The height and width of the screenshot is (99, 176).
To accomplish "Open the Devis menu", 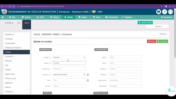I will click(x=97, y=17).
